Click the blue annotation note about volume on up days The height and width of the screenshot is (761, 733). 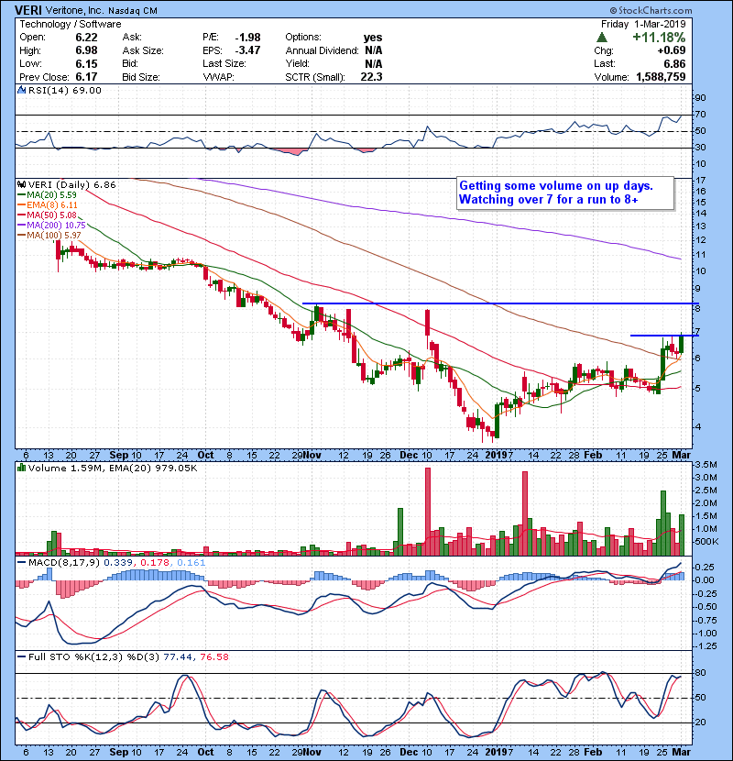(x=565, y=193)
